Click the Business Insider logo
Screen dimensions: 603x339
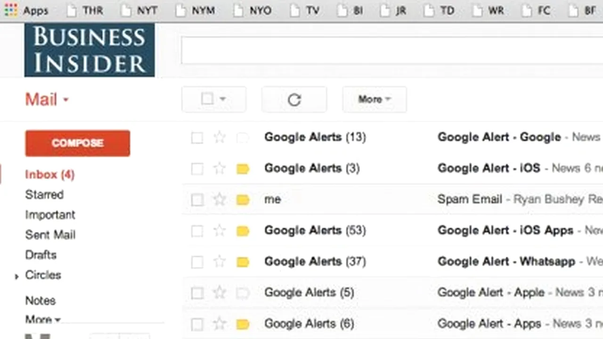click(x=90, y=50)
